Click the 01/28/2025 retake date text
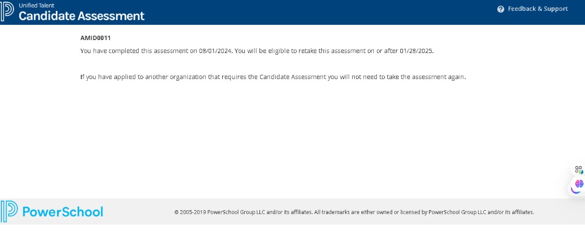The image size is (585, 234). point(417,51)
